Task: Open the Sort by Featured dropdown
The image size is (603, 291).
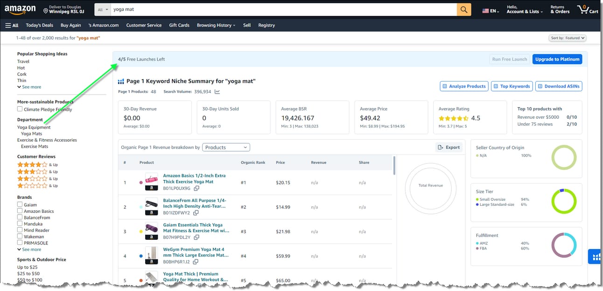Action: coord(568,38)
